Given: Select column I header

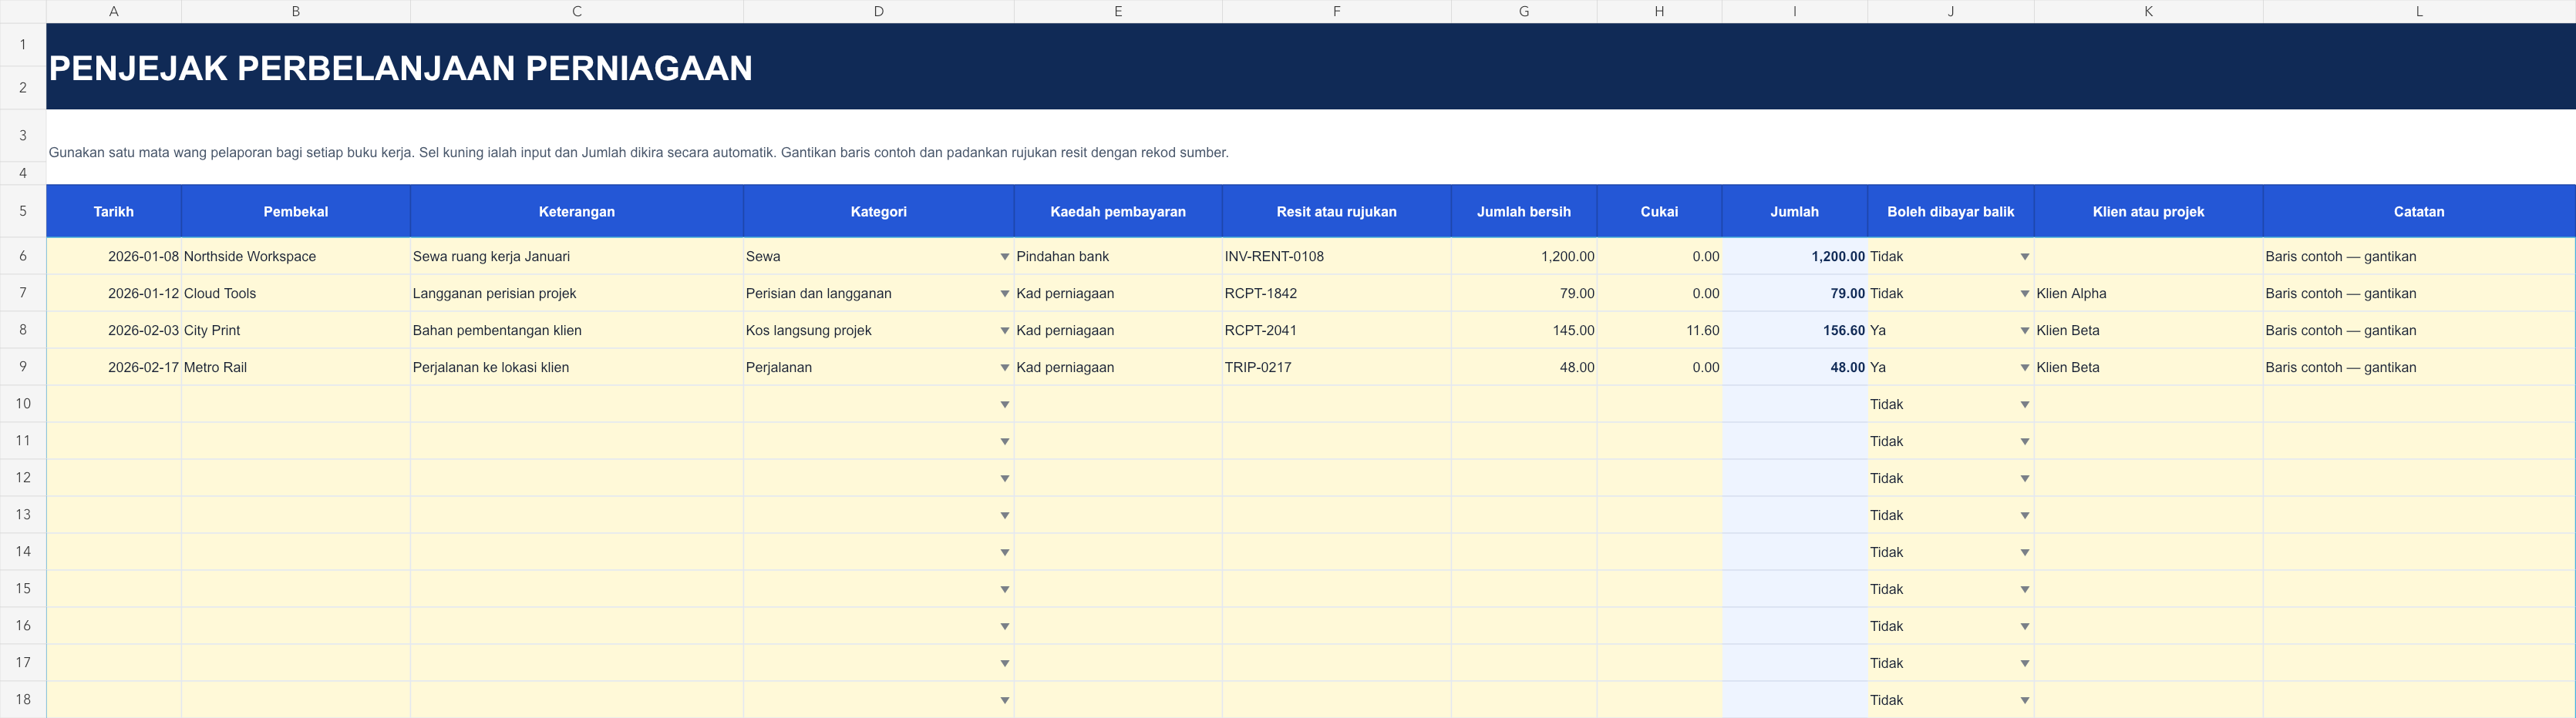Looking at the screenshot, I should pyautogui.click(x=1794, y=11).
